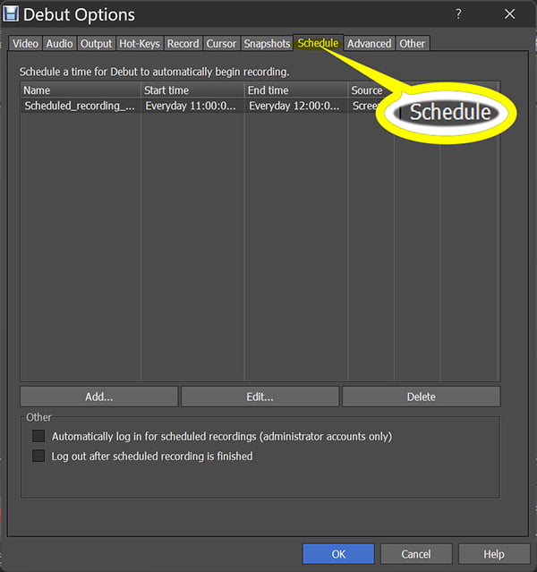The height and width of the screenshot is (572, 537).
Task: Switch to the Record tab
Action: pyautogui.click(x=183, y=43)
